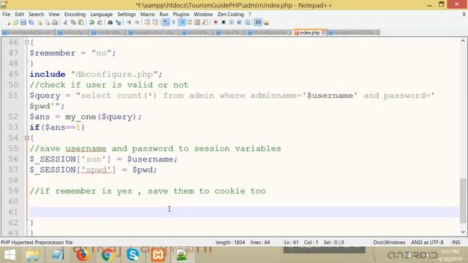This screenshot has width=468, height=263.
Task: Create a new file with the New icon
Action: (8, 23)
